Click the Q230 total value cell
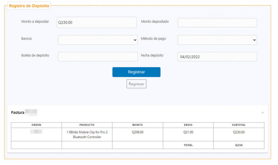 tap(239, 145)
